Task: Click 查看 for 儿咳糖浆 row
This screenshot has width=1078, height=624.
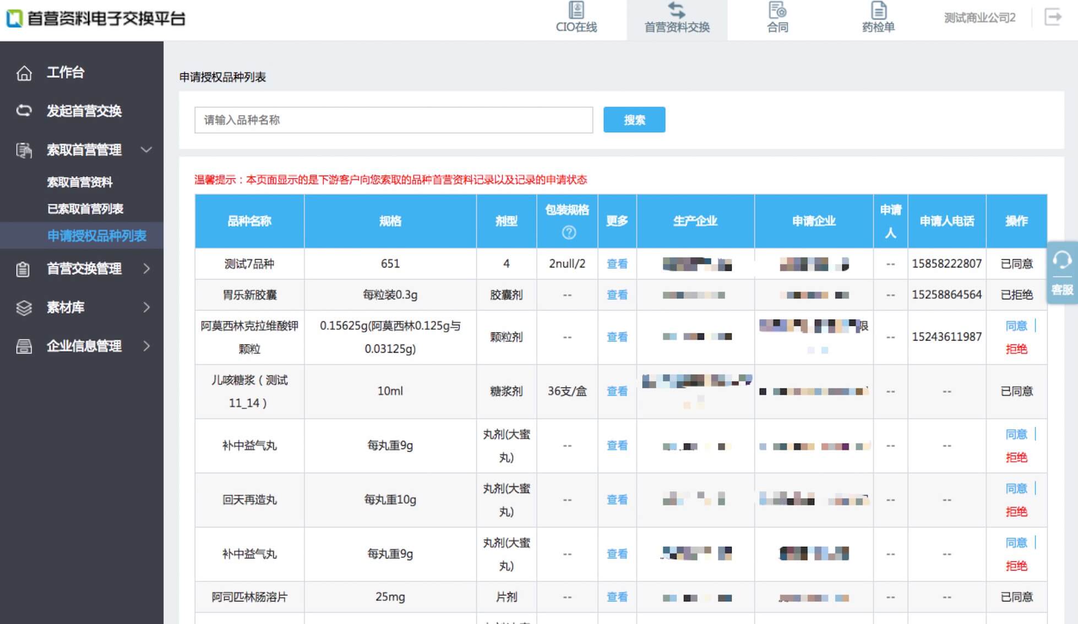Action: pyautogui.click(x=617, y=391)
